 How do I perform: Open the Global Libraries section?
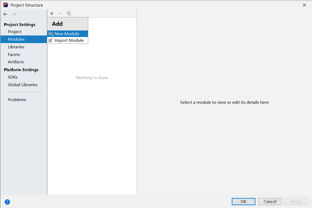point(23,85)
